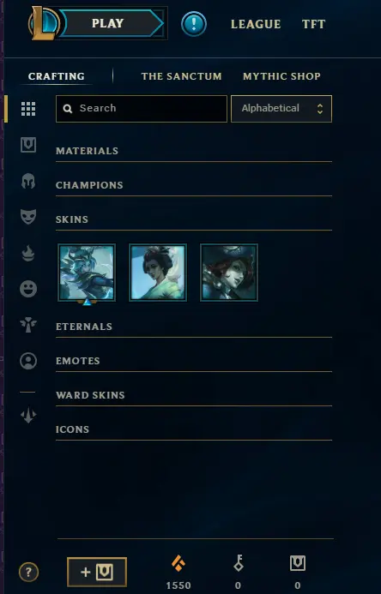Filter loot by eternals flame icon
Screen dimensions: 381x594
(x=28, y=253)
